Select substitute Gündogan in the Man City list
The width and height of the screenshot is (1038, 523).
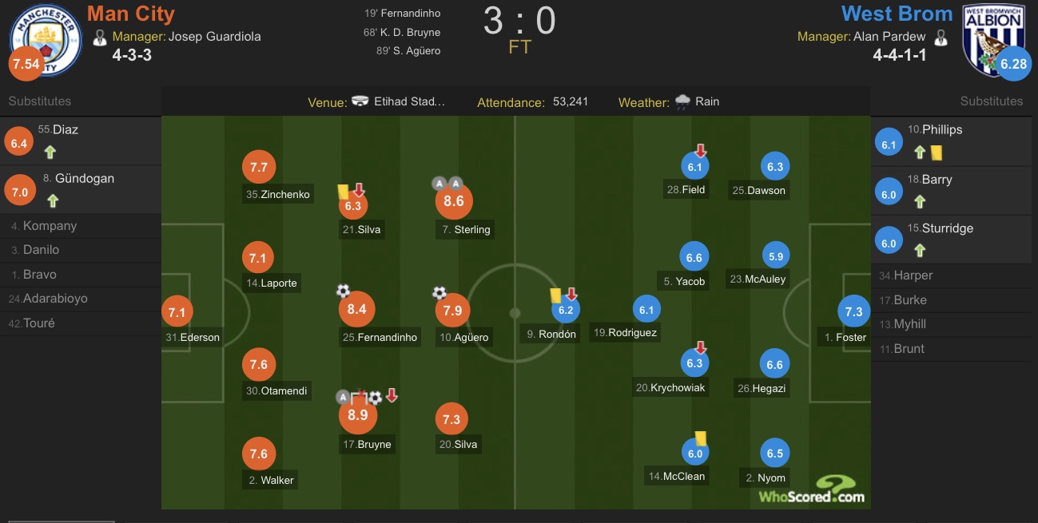tap(78, 179)
